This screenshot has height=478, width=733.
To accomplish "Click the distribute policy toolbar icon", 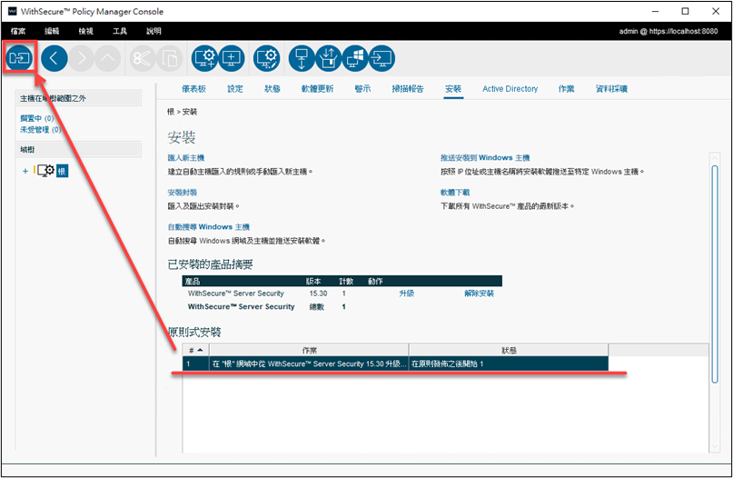I will tap(19, 58).
